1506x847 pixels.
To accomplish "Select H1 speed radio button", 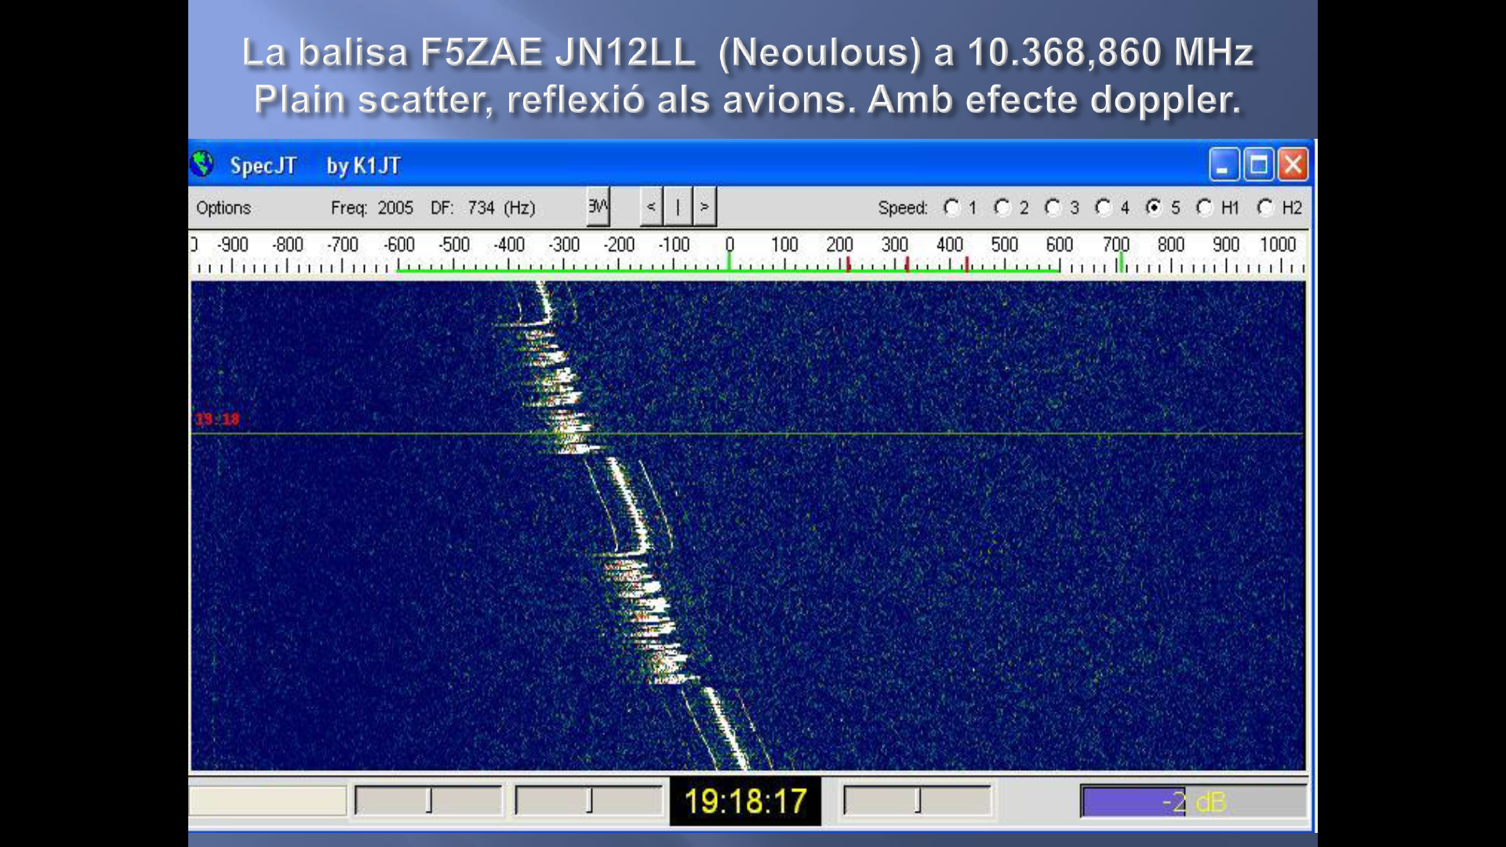I will coord(1205,208).
